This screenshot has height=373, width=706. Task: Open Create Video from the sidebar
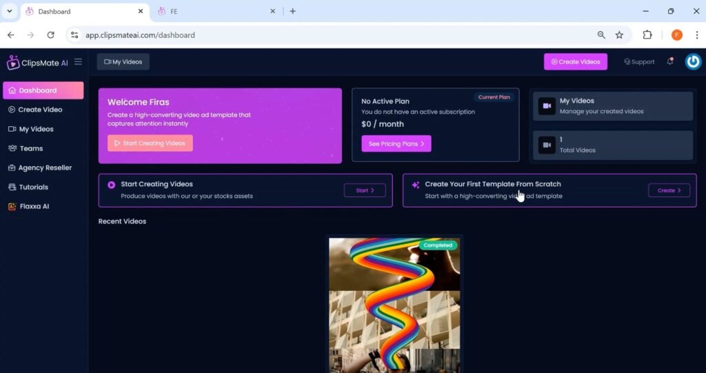[x=40, y=110]
